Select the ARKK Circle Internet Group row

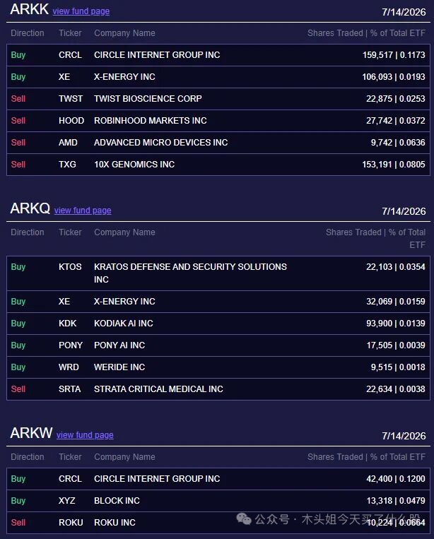point(218,55)
